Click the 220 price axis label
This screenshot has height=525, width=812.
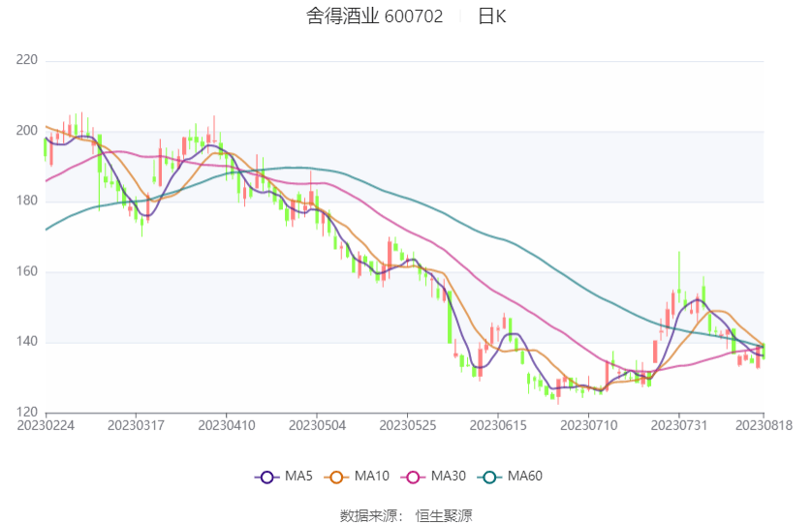coord(27,60)
